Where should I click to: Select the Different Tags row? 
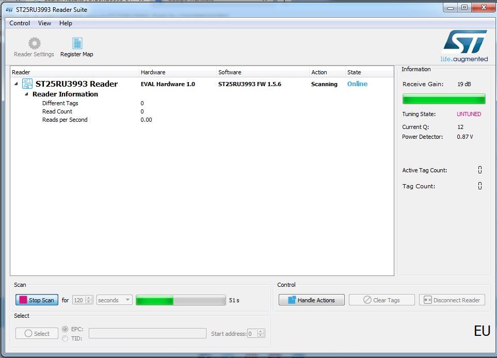pos(202,103)
